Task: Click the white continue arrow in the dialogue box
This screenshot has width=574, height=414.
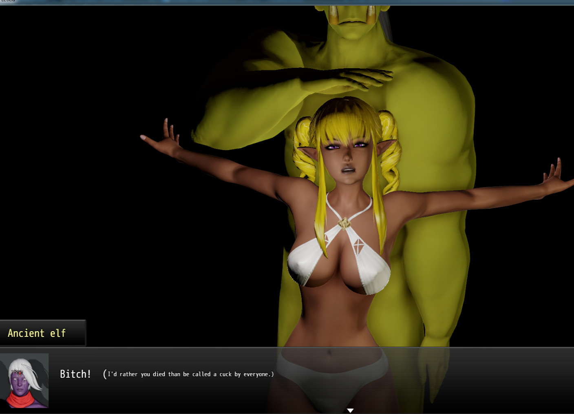Action: coord(350,410)
